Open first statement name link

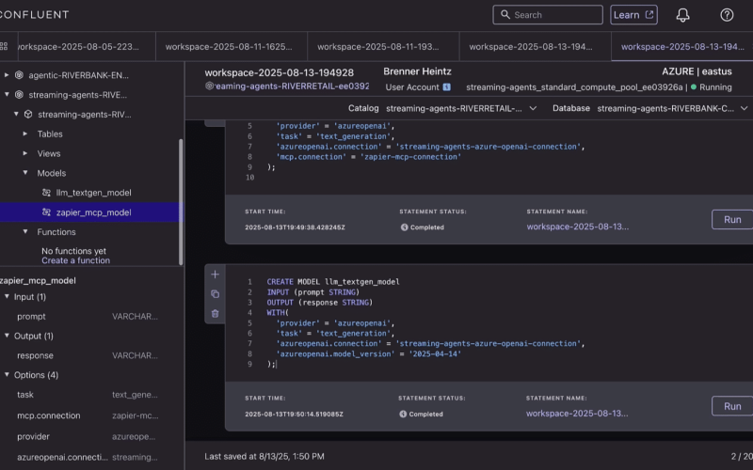(x=577, y=227)
